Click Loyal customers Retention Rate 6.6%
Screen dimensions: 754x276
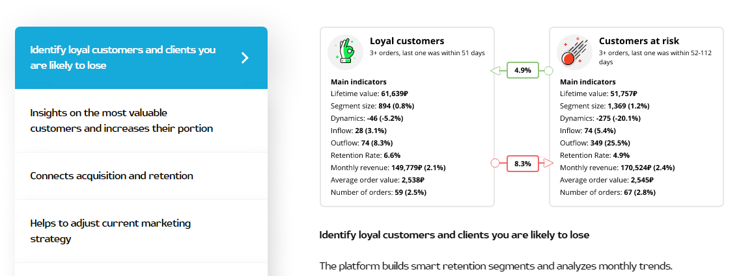point(365,155)
